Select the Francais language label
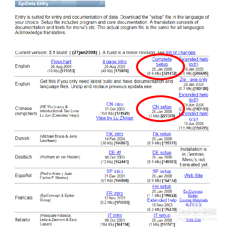 point(24,197)
